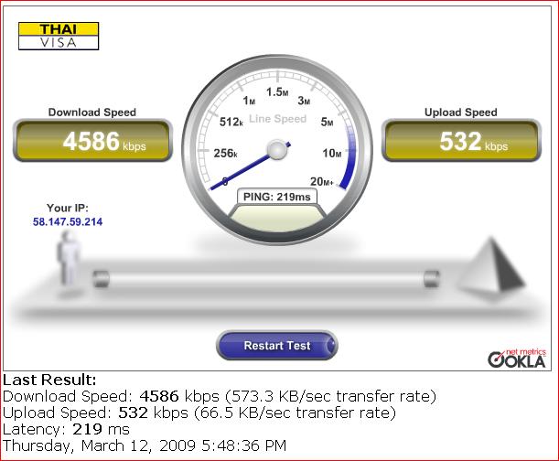Click the Upload Speed 532 kbps display
The width and height of the screenshot is (559, 461).
tap(461, 141)
